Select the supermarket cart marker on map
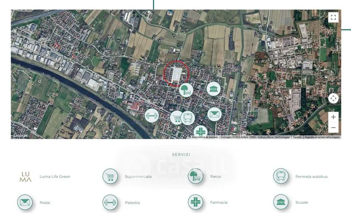 point(176,118)
